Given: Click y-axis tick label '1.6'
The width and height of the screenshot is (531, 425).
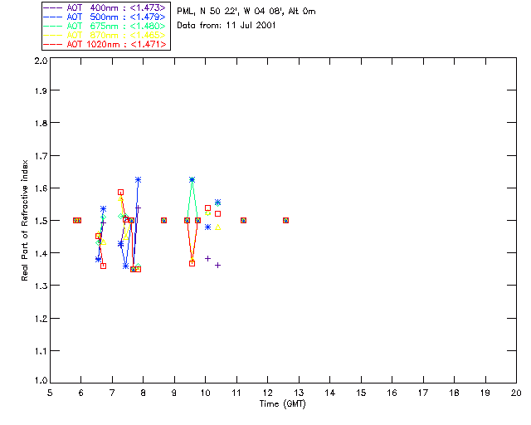Looking at the screenshot, I should (x=41, y=188).
